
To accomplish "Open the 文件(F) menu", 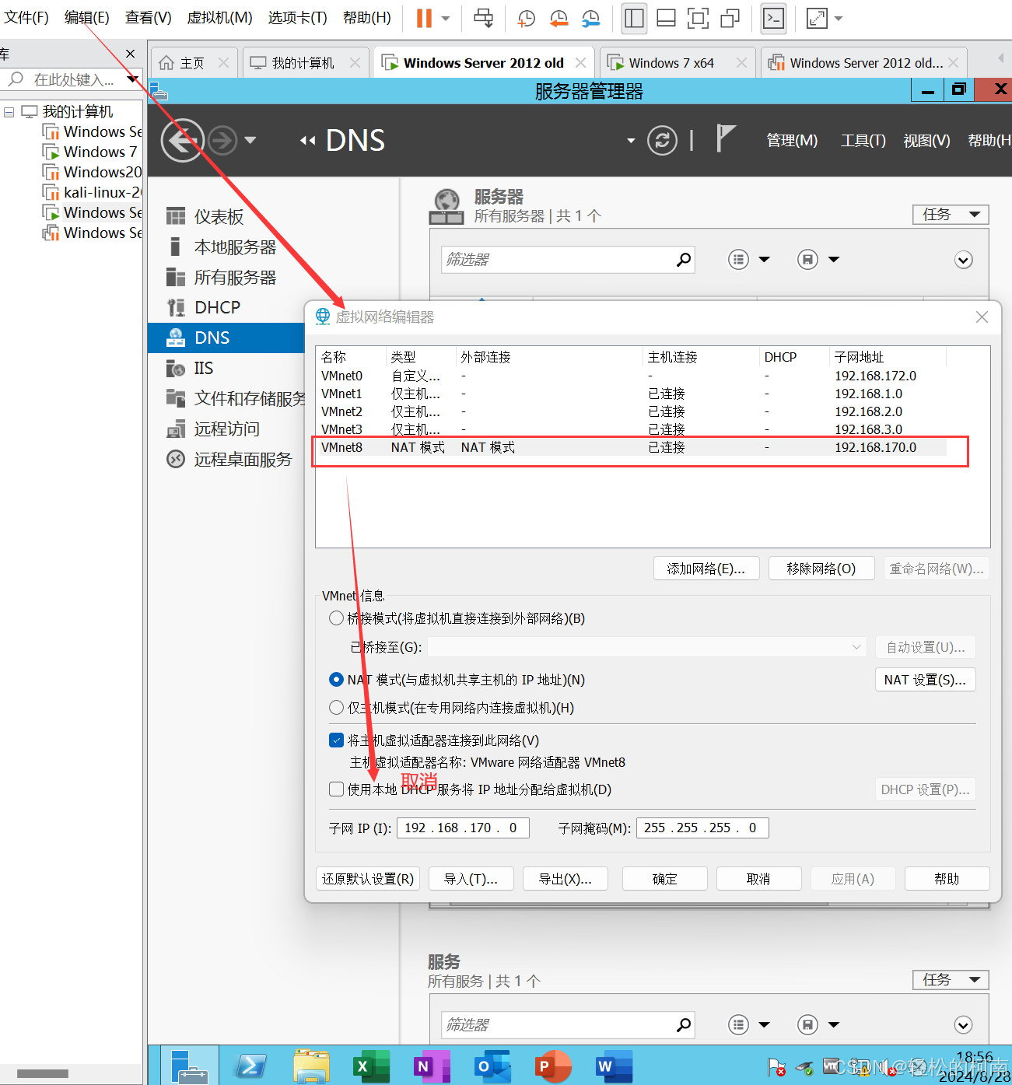I will 26,17.
